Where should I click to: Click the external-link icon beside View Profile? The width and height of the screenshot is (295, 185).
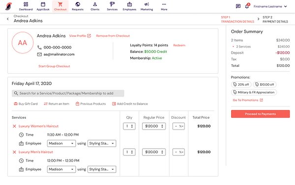89,36
